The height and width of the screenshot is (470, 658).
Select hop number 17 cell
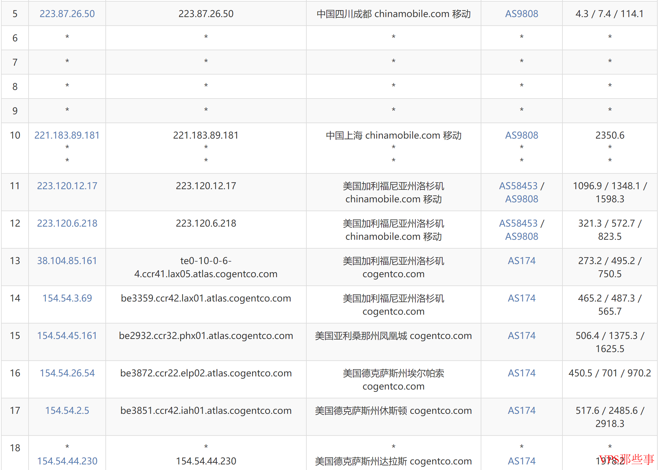[x=15, y=417]
